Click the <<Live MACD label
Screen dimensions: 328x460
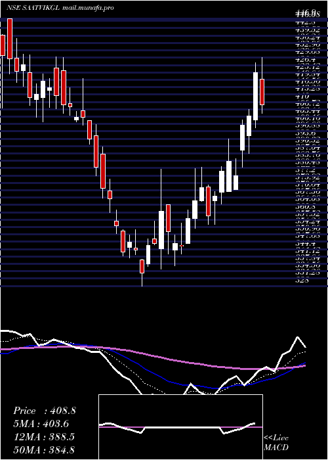pos(276,443)
